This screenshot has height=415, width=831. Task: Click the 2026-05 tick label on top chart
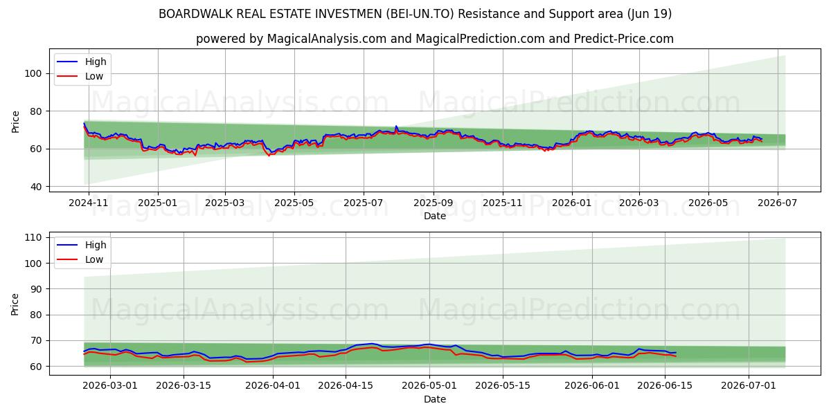(x=708, y=203)
